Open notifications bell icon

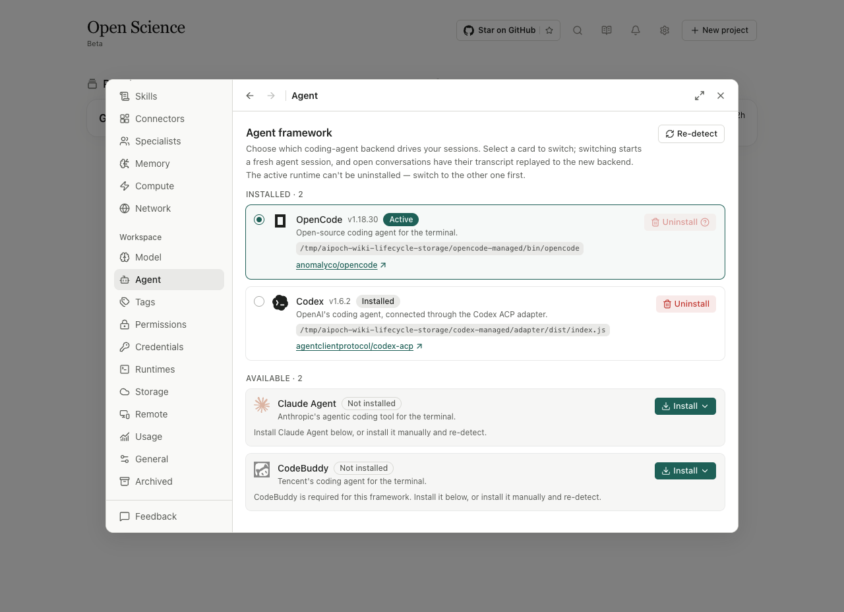click(x=636, y=30)
